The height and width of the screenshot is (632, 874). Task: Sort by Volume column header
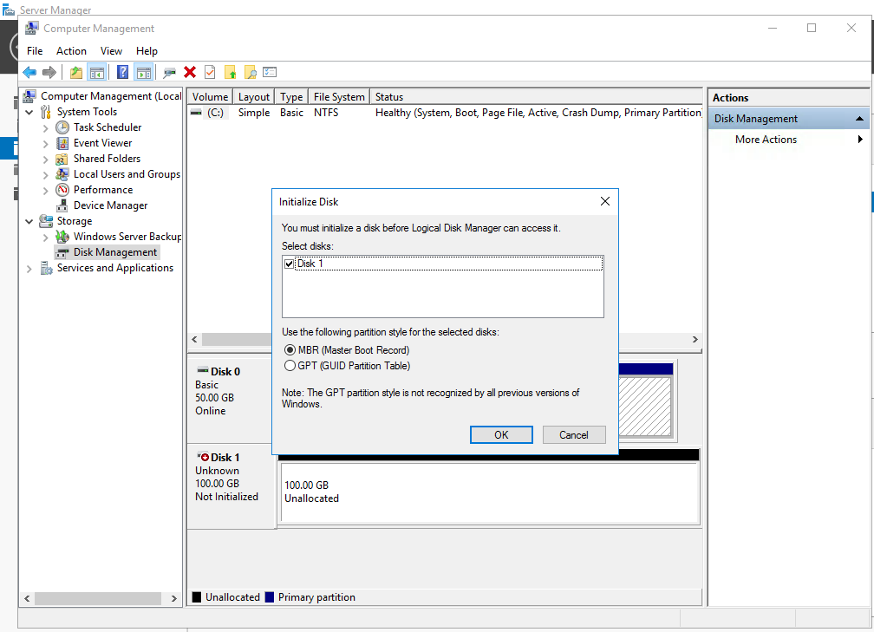(x=210, y=96)
